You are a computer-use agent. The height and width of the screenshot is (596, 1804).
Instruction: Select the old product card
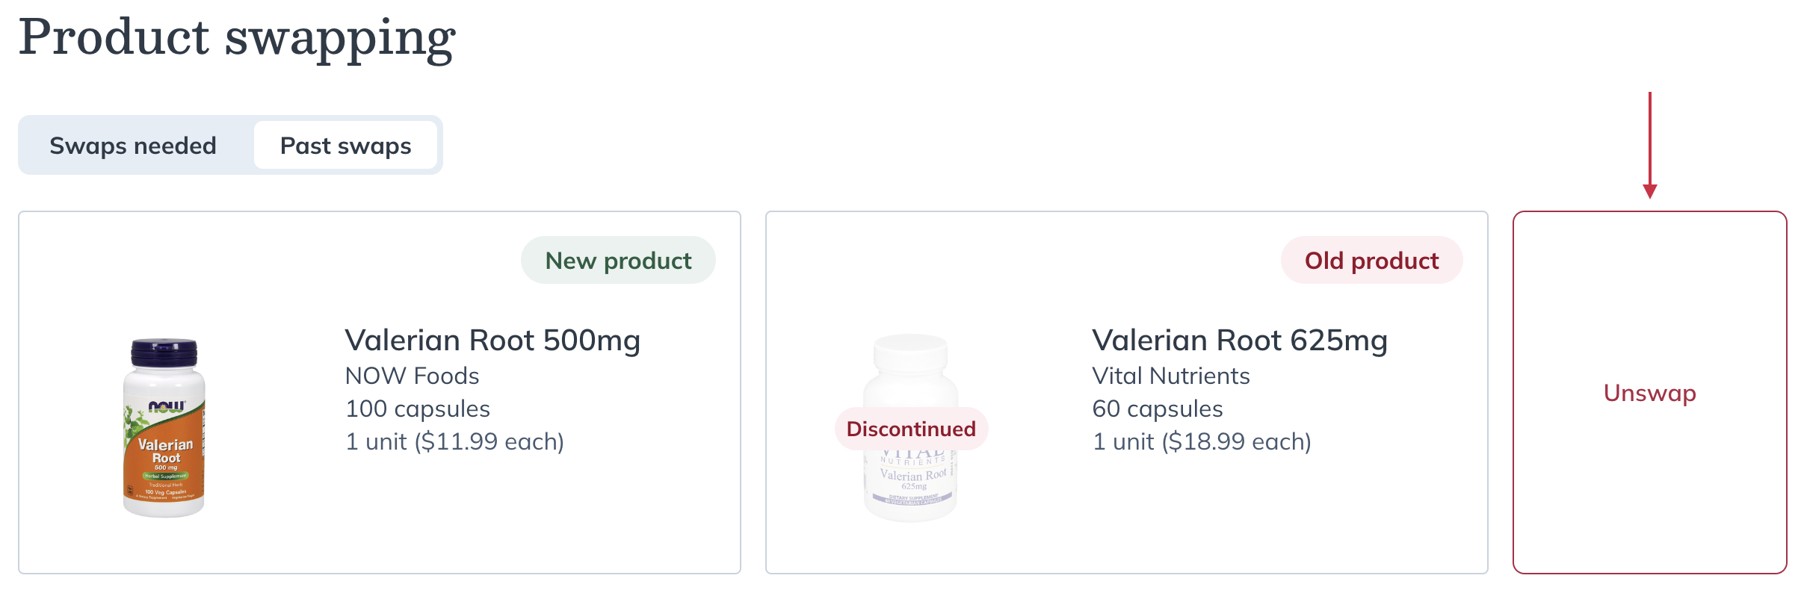(x=1127, y=393)
